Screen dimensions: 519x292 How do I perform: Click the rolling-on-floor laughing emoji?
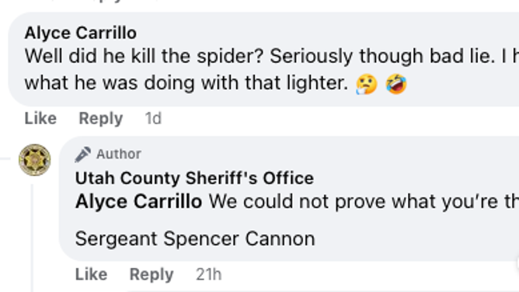coord(396,84)
